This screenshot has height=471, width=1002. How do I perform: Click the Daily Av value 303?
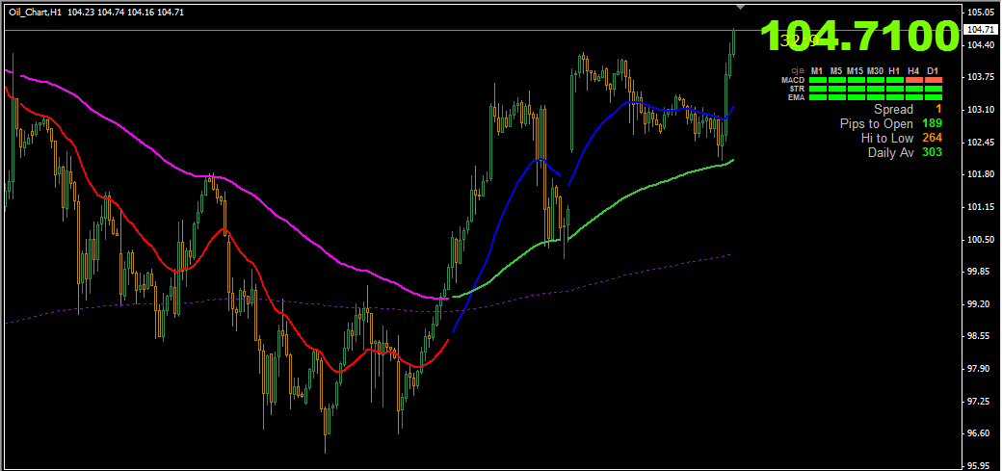[932, 152]
